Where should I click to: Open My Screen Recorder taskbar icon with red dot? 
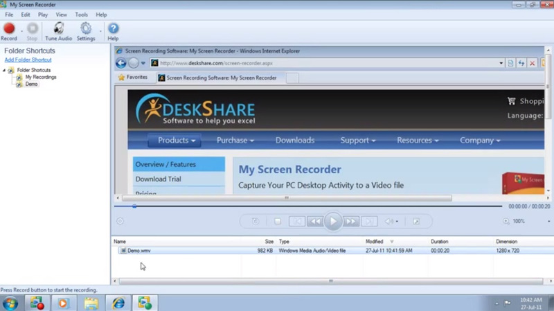click(x=37, y=303)
